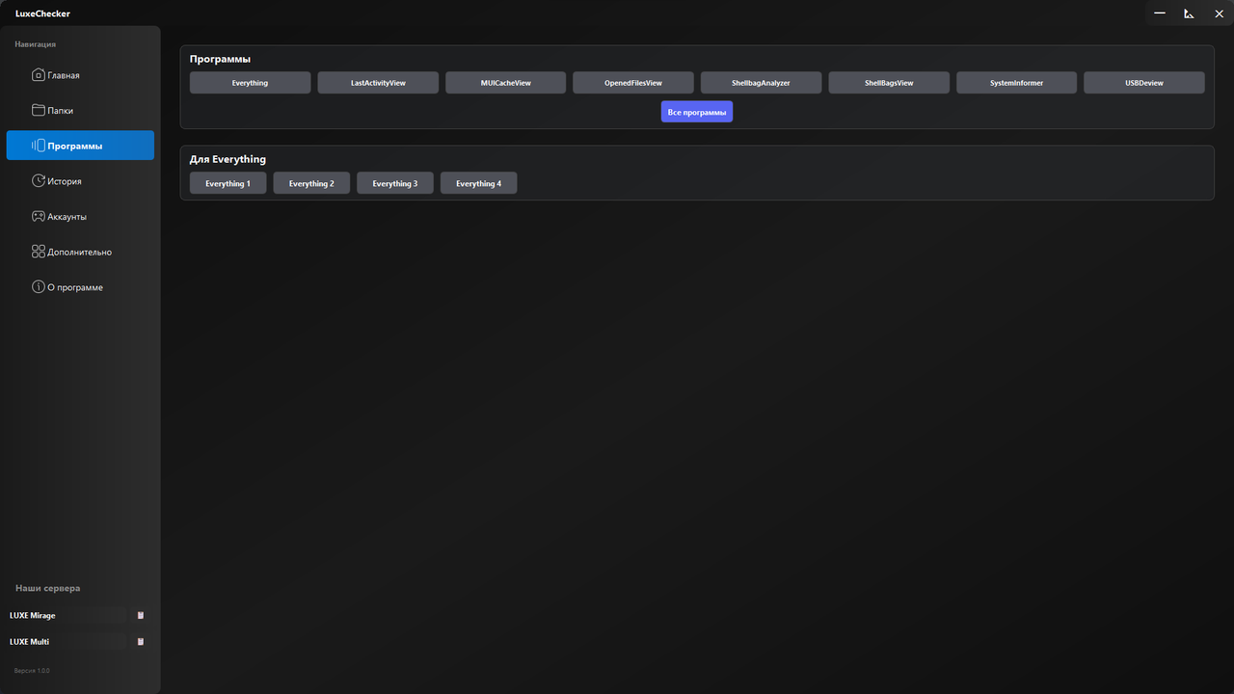Click the LUXE Mirage server name
Screen dimensions: 1234x694
click(x=33, y=615)
